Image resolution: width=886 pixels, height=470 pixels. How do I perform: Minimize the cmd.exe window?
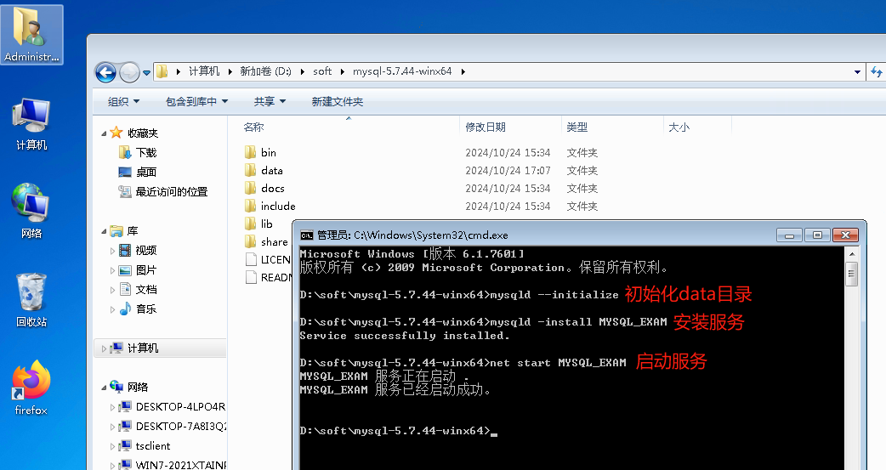pos(789,235)
